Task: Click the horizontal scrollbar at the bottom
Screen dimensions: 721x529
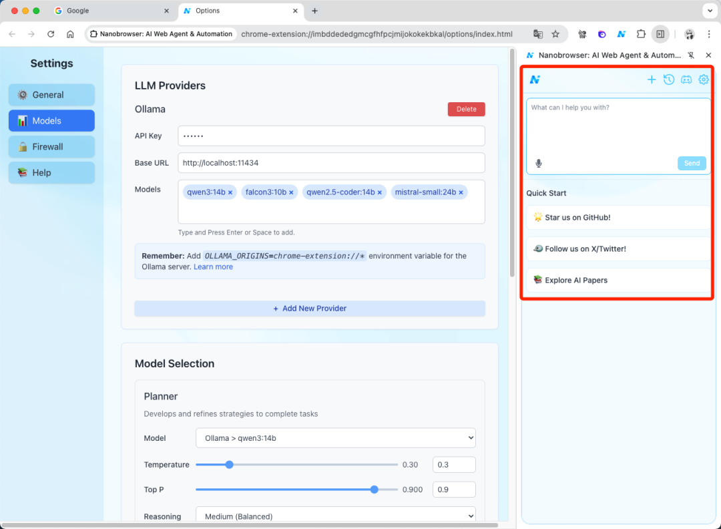Action: click(250, 525)
